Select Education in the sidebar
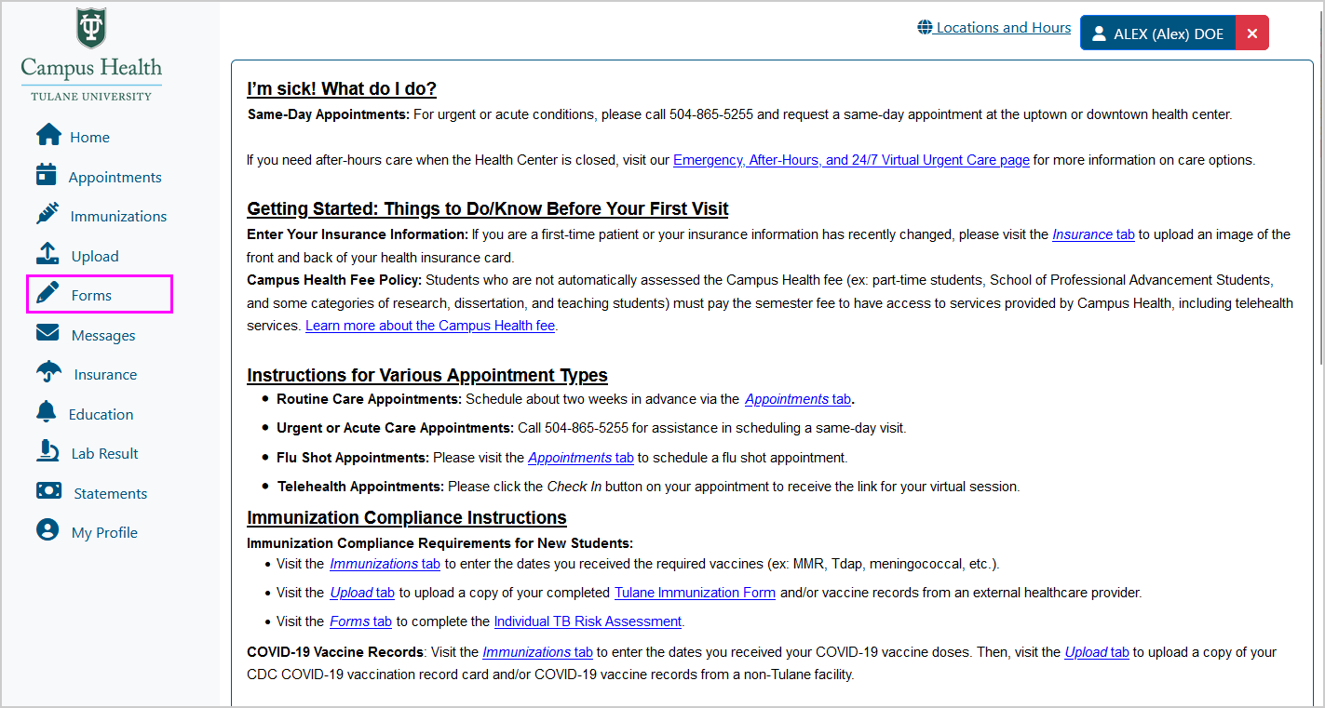The width and height of the screenshot is (1325, 708). [x=101, y=414]
